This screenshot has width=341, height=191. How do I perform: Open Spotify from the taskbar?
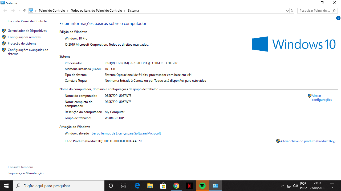coord(202,186)
